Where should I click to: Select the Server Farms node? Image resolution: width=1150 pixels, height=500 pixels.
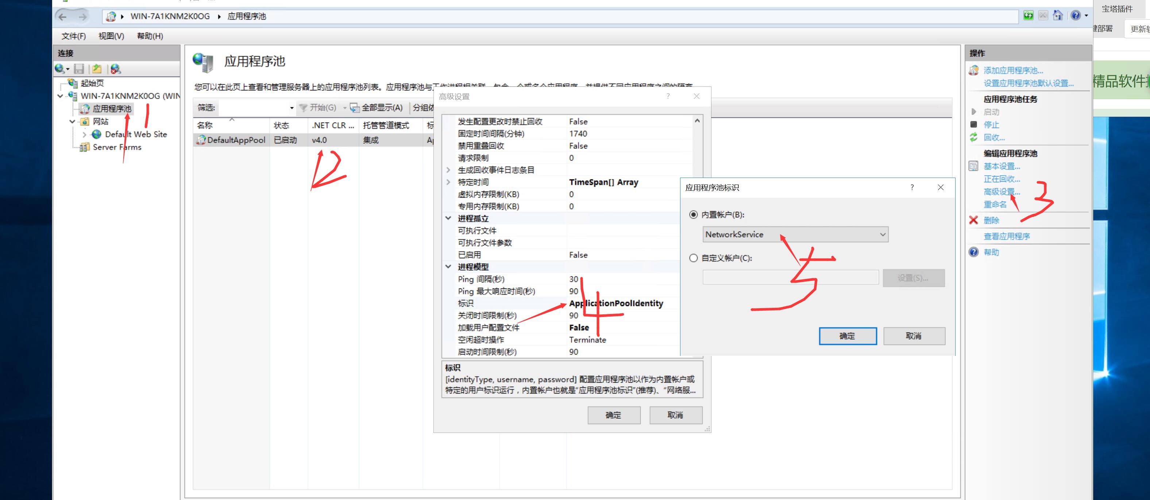[117, 147]
